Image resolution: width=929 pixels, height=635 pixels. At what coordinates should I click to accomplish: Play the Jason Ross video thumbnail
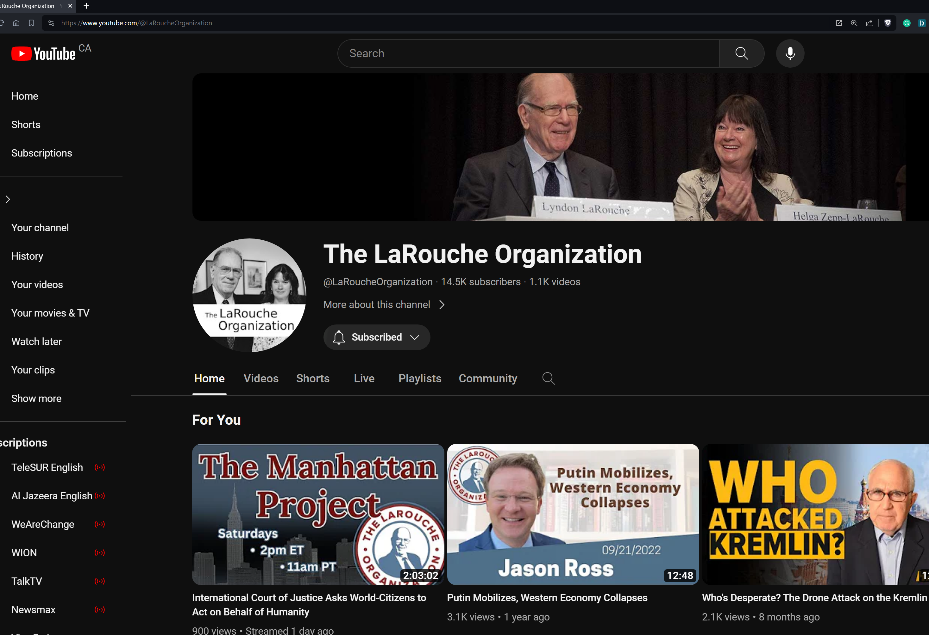[x=573, y=515]
